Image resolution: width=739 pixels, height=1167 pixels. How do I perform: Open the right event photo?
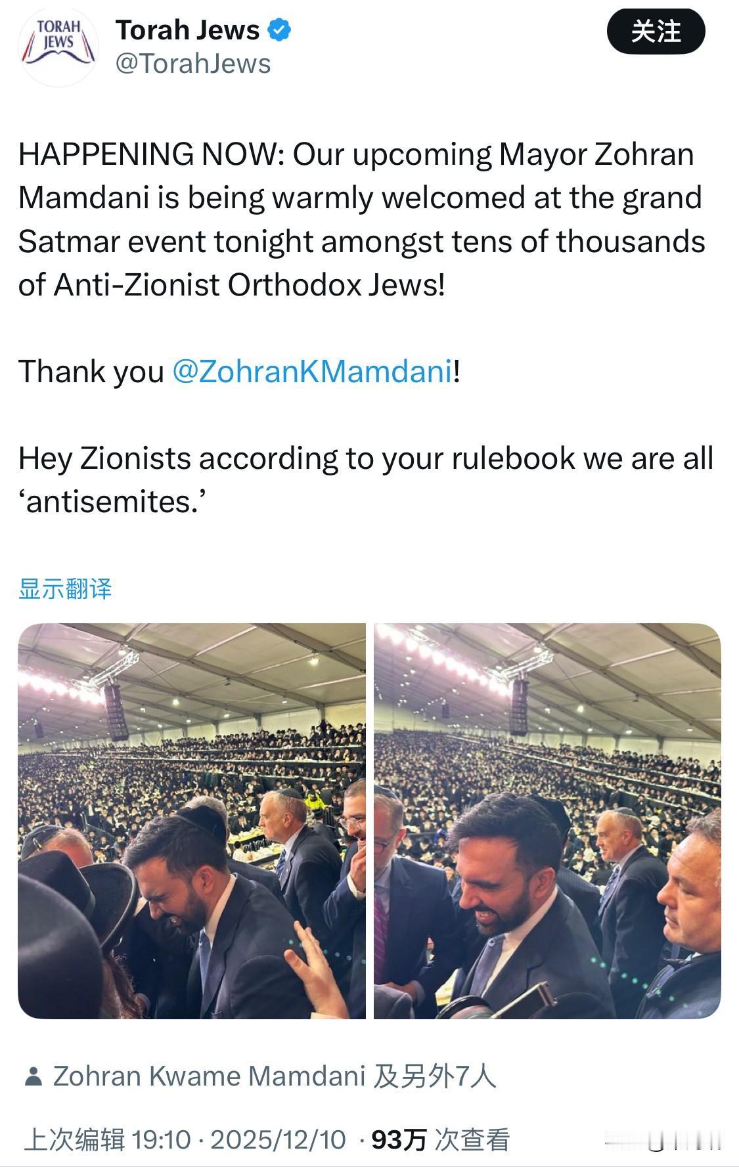[547, 821]
